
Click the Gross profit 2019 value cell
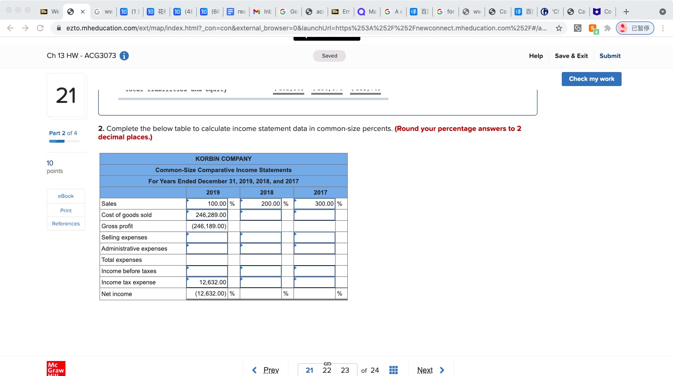click(x=207, y=226)
